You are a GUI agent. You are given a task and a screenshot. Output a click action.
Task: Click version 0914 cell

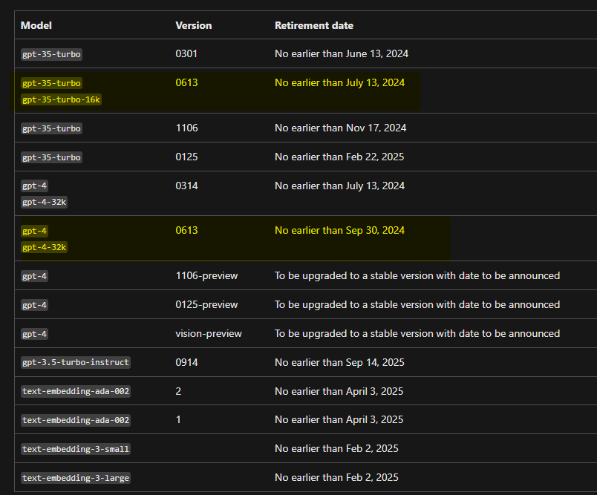(x=186, y=362)
